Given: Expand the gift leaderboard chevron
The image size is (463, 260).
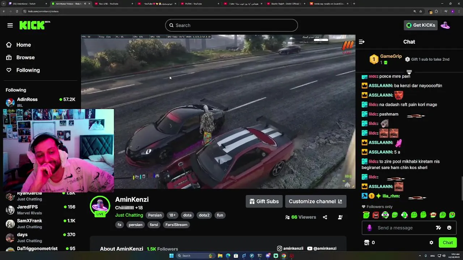Looking at the screenshot, I should (409, 72).
